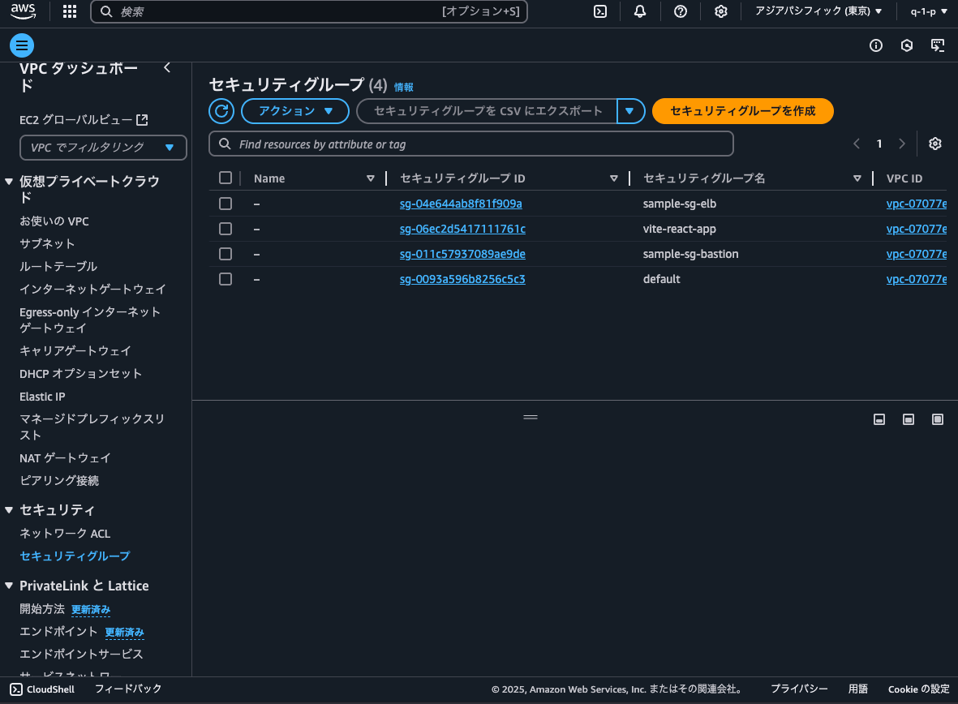Collapse the セキュリティ section
958x704 pixels.
(x=9, y=509)
